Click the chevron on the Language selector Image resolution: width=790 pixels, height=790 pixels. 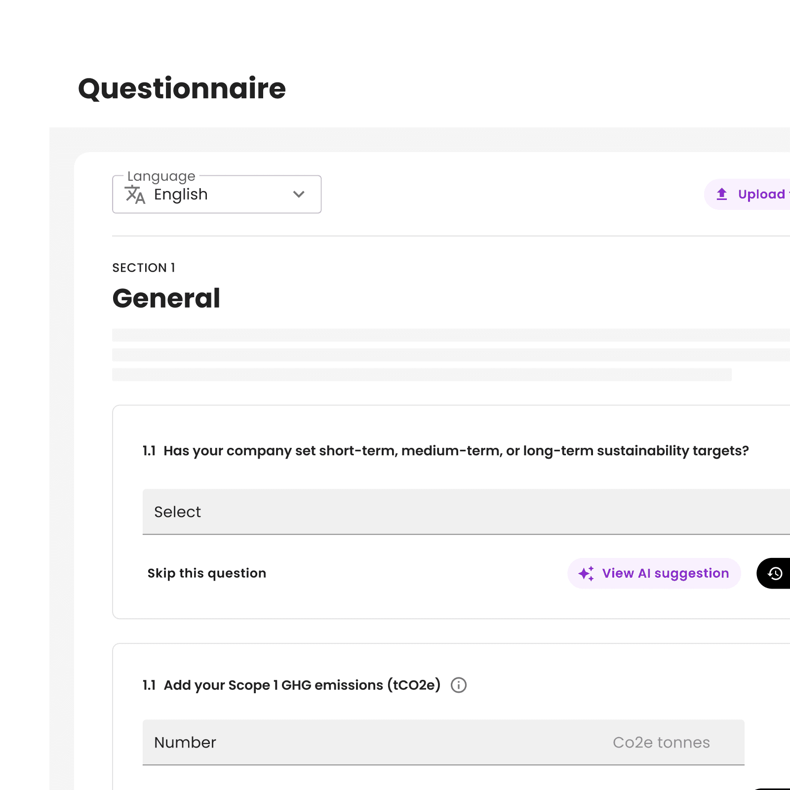pos(299,195)
